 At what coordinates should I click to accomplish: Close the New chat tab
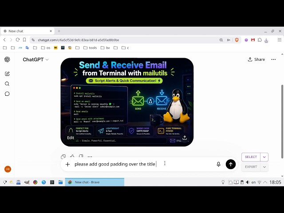pos(51,31)
